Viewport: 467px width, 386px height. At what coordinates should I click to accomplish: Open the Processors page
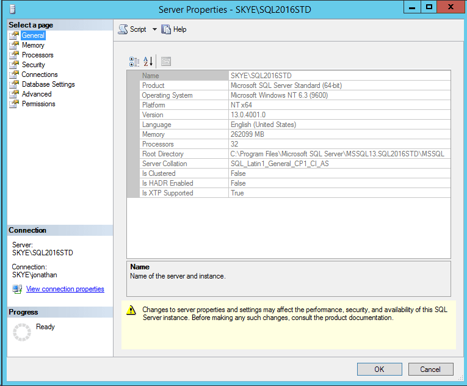[x=37, y=55]
